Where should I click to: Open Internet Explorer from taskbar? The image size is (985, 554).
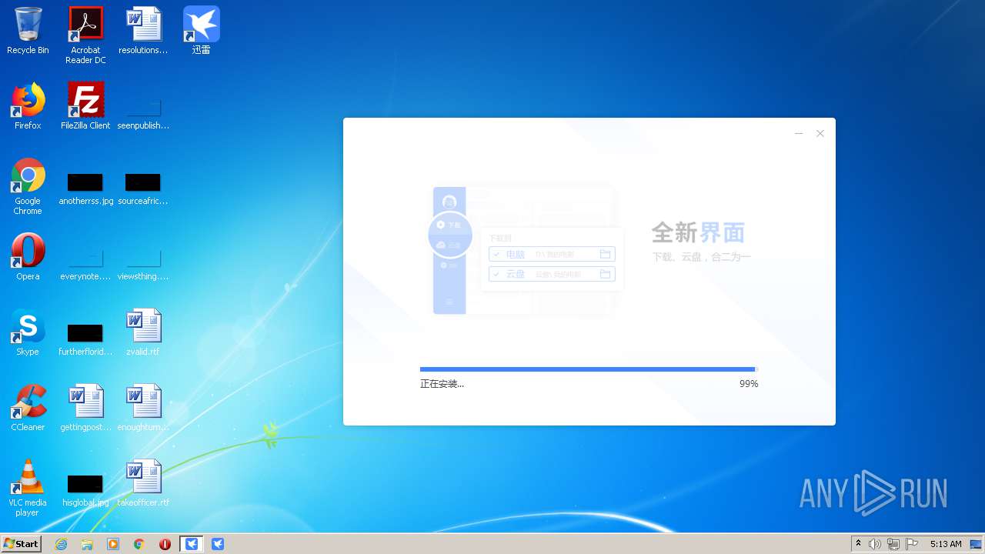[x=61, y=544]
